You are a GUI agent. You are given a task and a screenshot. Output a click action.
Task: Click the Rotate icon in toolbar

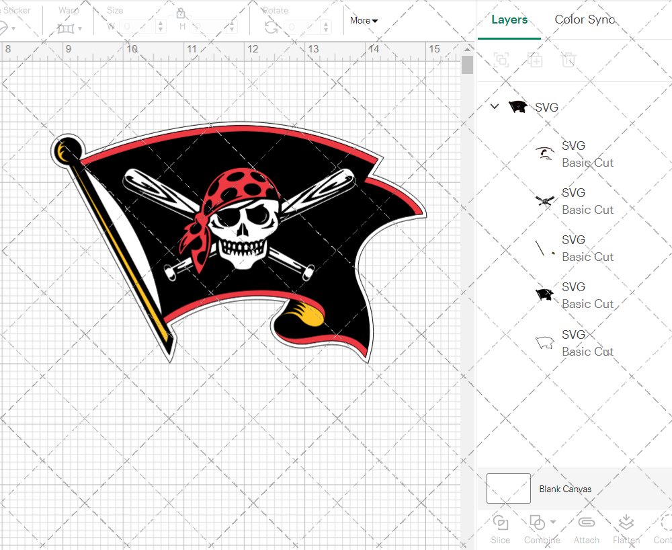[271, 28]
